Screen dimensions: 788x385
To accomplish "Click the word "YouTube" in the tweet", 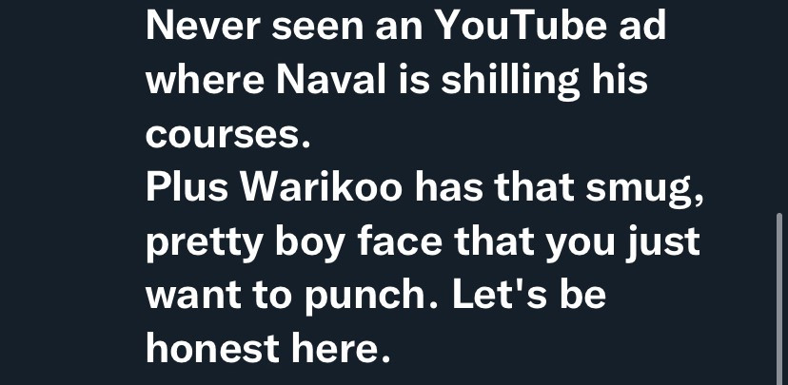I will point(521,26).
